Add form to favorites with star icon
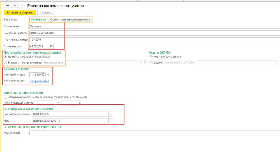The image size is (280, 152). (23, 6)
